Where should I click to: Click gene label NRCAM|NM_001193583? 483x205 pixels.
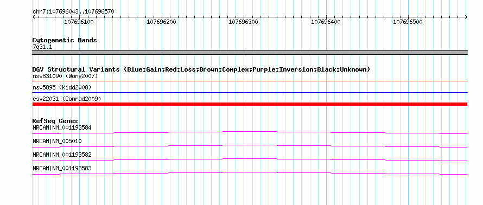(62, 168)
